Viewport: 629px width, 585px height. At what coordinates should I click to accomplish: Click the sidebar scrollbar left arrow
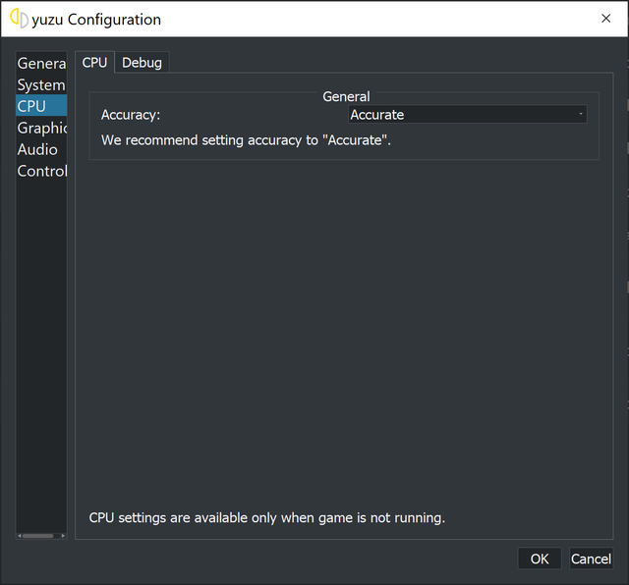[20, 536]
